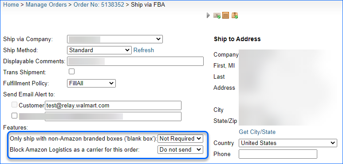Go to Home breadcrumb

pyautogui.click(x=11, y=4)
